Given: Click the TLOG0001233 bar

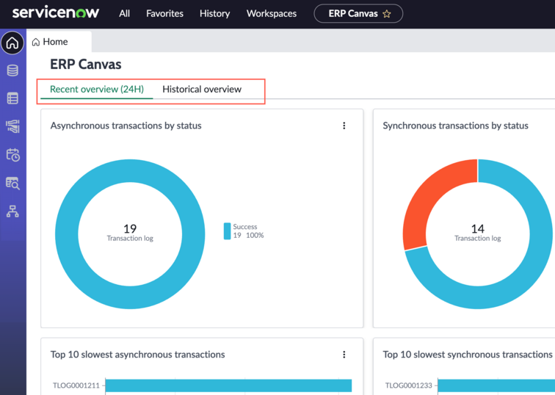Looking at the screenshot, I should pyautogui.click(x=496, y=385).
